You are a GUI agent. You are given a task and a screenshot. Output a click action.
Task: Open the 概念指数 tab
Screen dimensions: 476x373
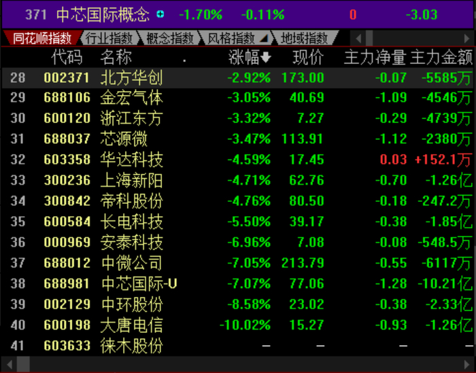pyautogui.click(x=170, y=38)
